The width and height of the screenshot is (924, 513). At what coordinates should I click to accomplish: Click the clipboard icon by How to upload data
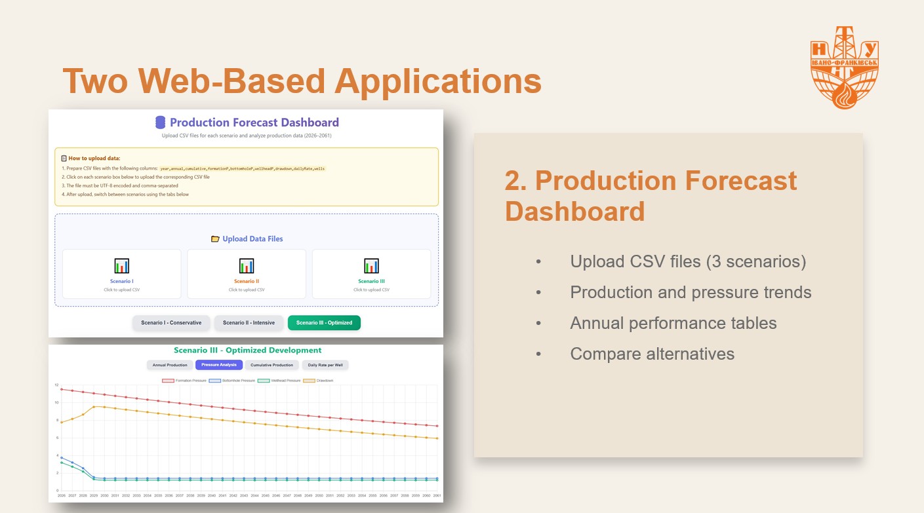tap(64, 159)
